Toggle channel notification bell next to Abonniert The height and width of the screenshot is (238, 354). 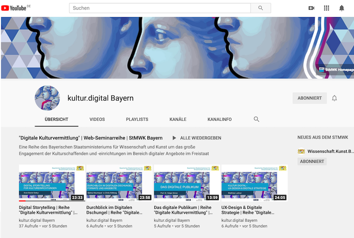(335, 98)
